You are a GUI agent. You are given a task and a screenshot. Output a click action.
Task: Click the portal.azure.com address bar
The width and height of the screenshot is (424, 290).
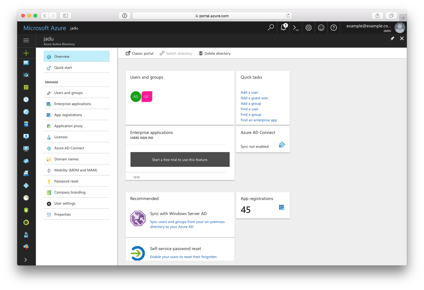[x=212, y=16]
